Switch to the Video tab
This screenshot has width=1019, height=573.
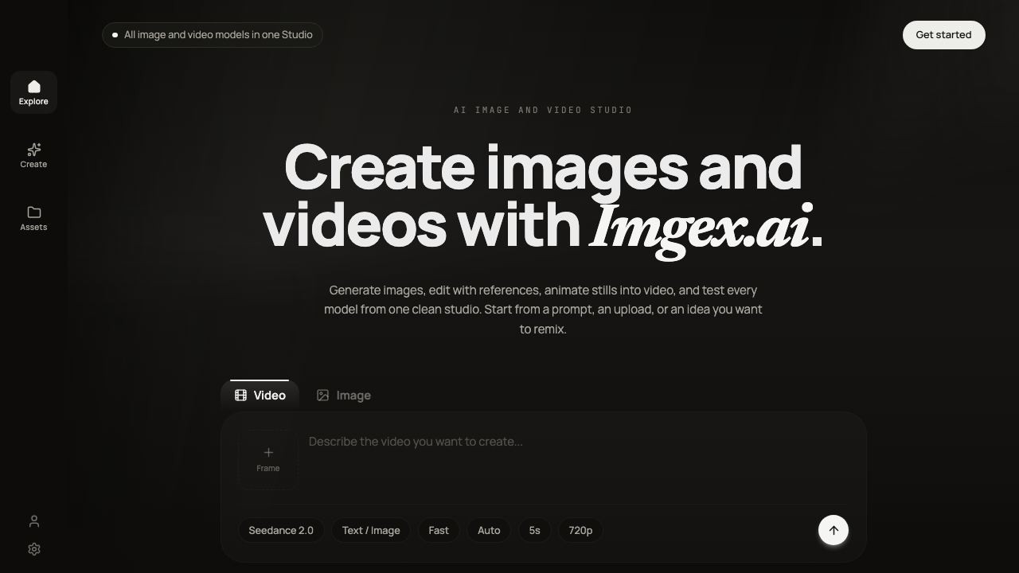pos(260,395)
